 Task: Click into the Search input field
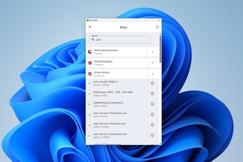tap(120, 40)
